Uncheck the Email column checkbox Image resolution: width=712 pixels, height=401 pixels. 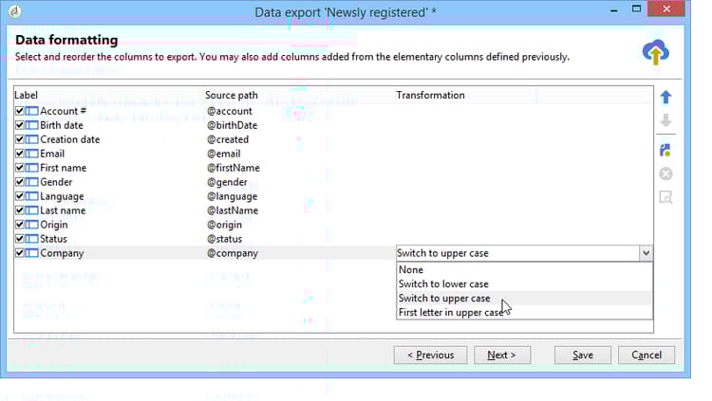[x=20, y=154]
